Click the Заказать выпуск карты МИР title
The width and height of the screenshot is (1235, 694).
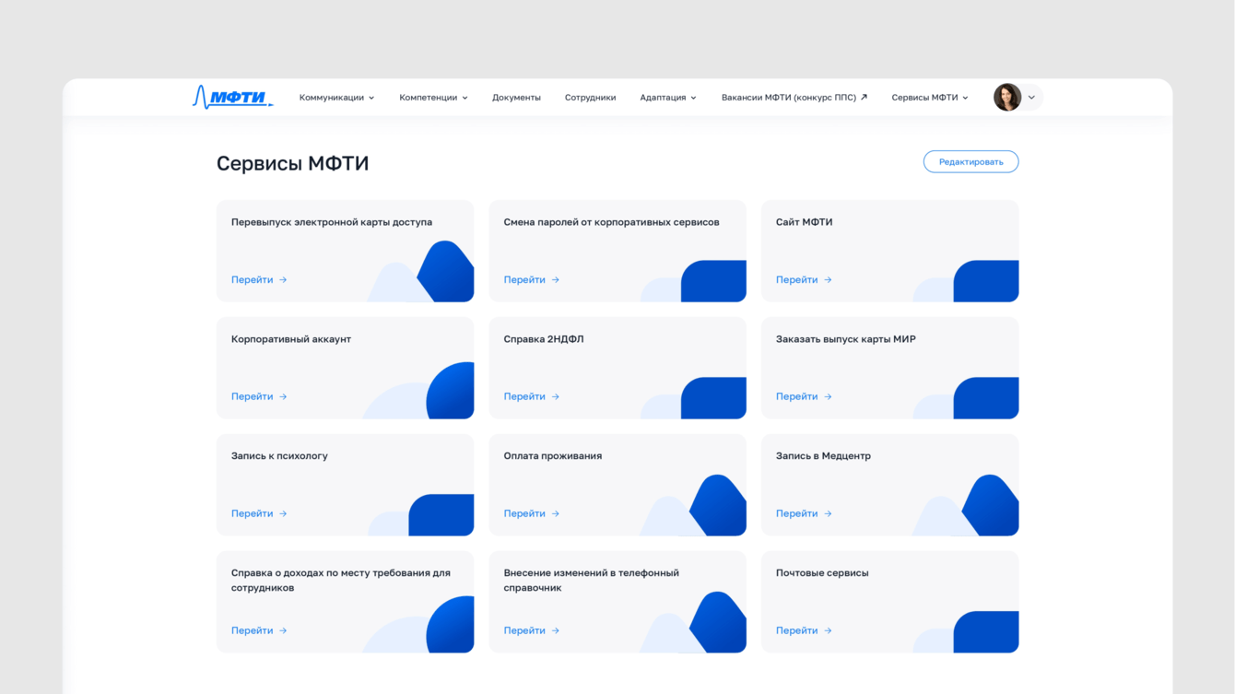846,339
